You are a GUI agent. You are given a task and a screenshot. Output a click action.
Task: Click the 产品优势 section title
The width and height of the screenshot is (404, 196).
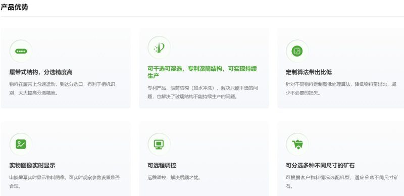[x=14, y=7]
